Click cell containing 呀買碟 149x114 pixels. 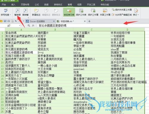pyautogui.click(x=55, y=39)
